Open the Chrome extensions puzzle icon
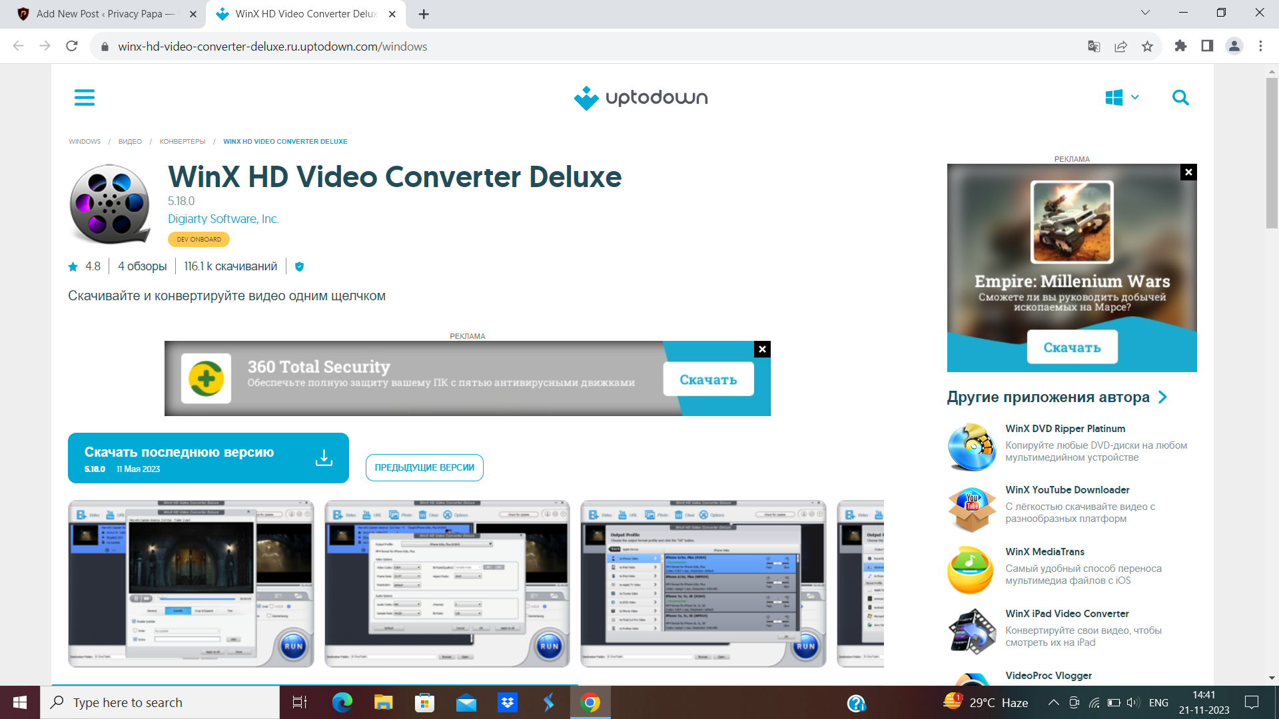The height and width of the screenshot is (719, 1279). (x=1180, y=46)
